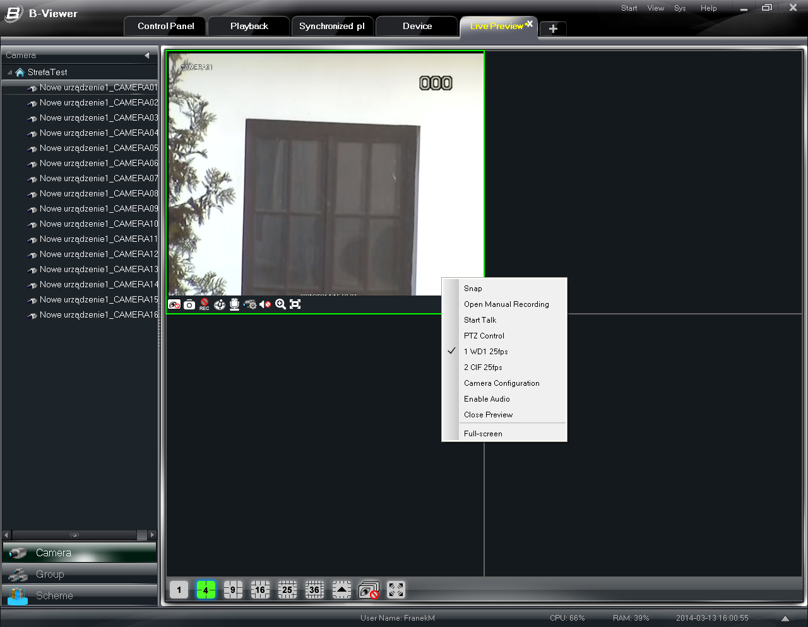
Task: Choose Close Preview in context menu
Action: coord(504,415)
